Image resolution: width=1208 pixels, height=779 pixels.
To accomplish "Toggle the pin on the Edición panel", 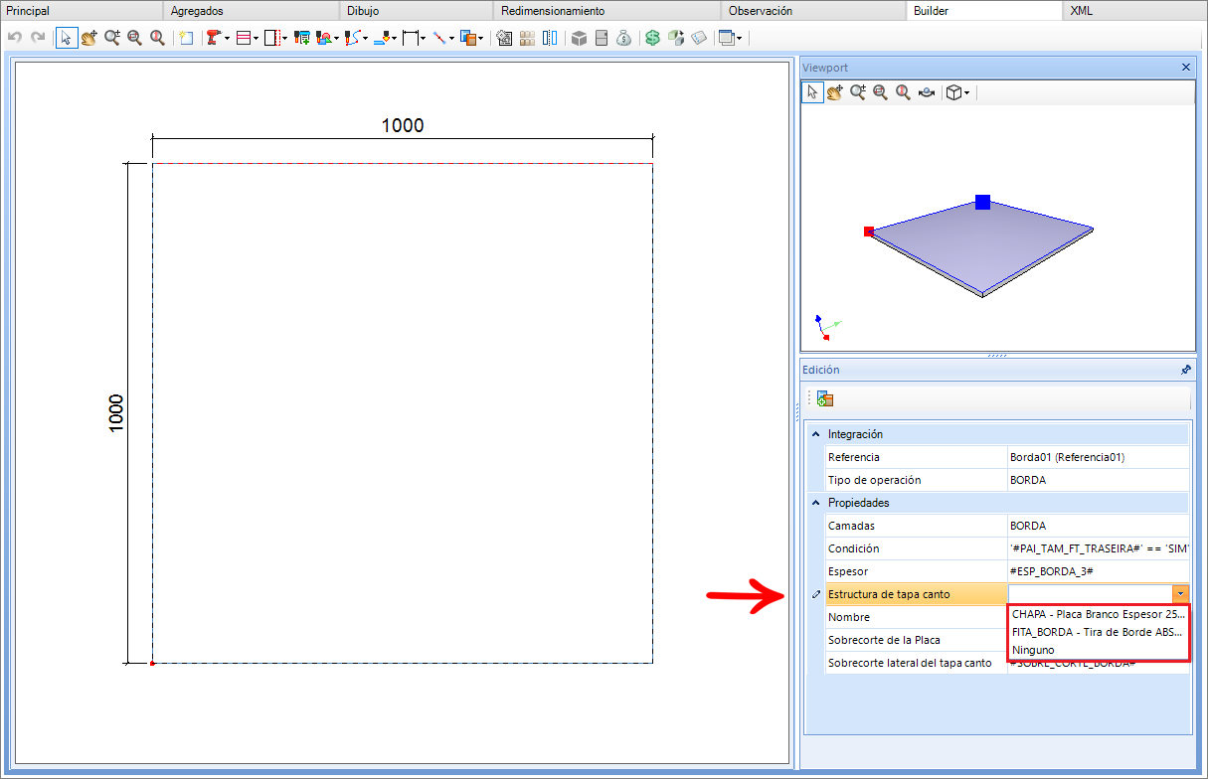I will pyautogui.click(x=1185, y=370).
